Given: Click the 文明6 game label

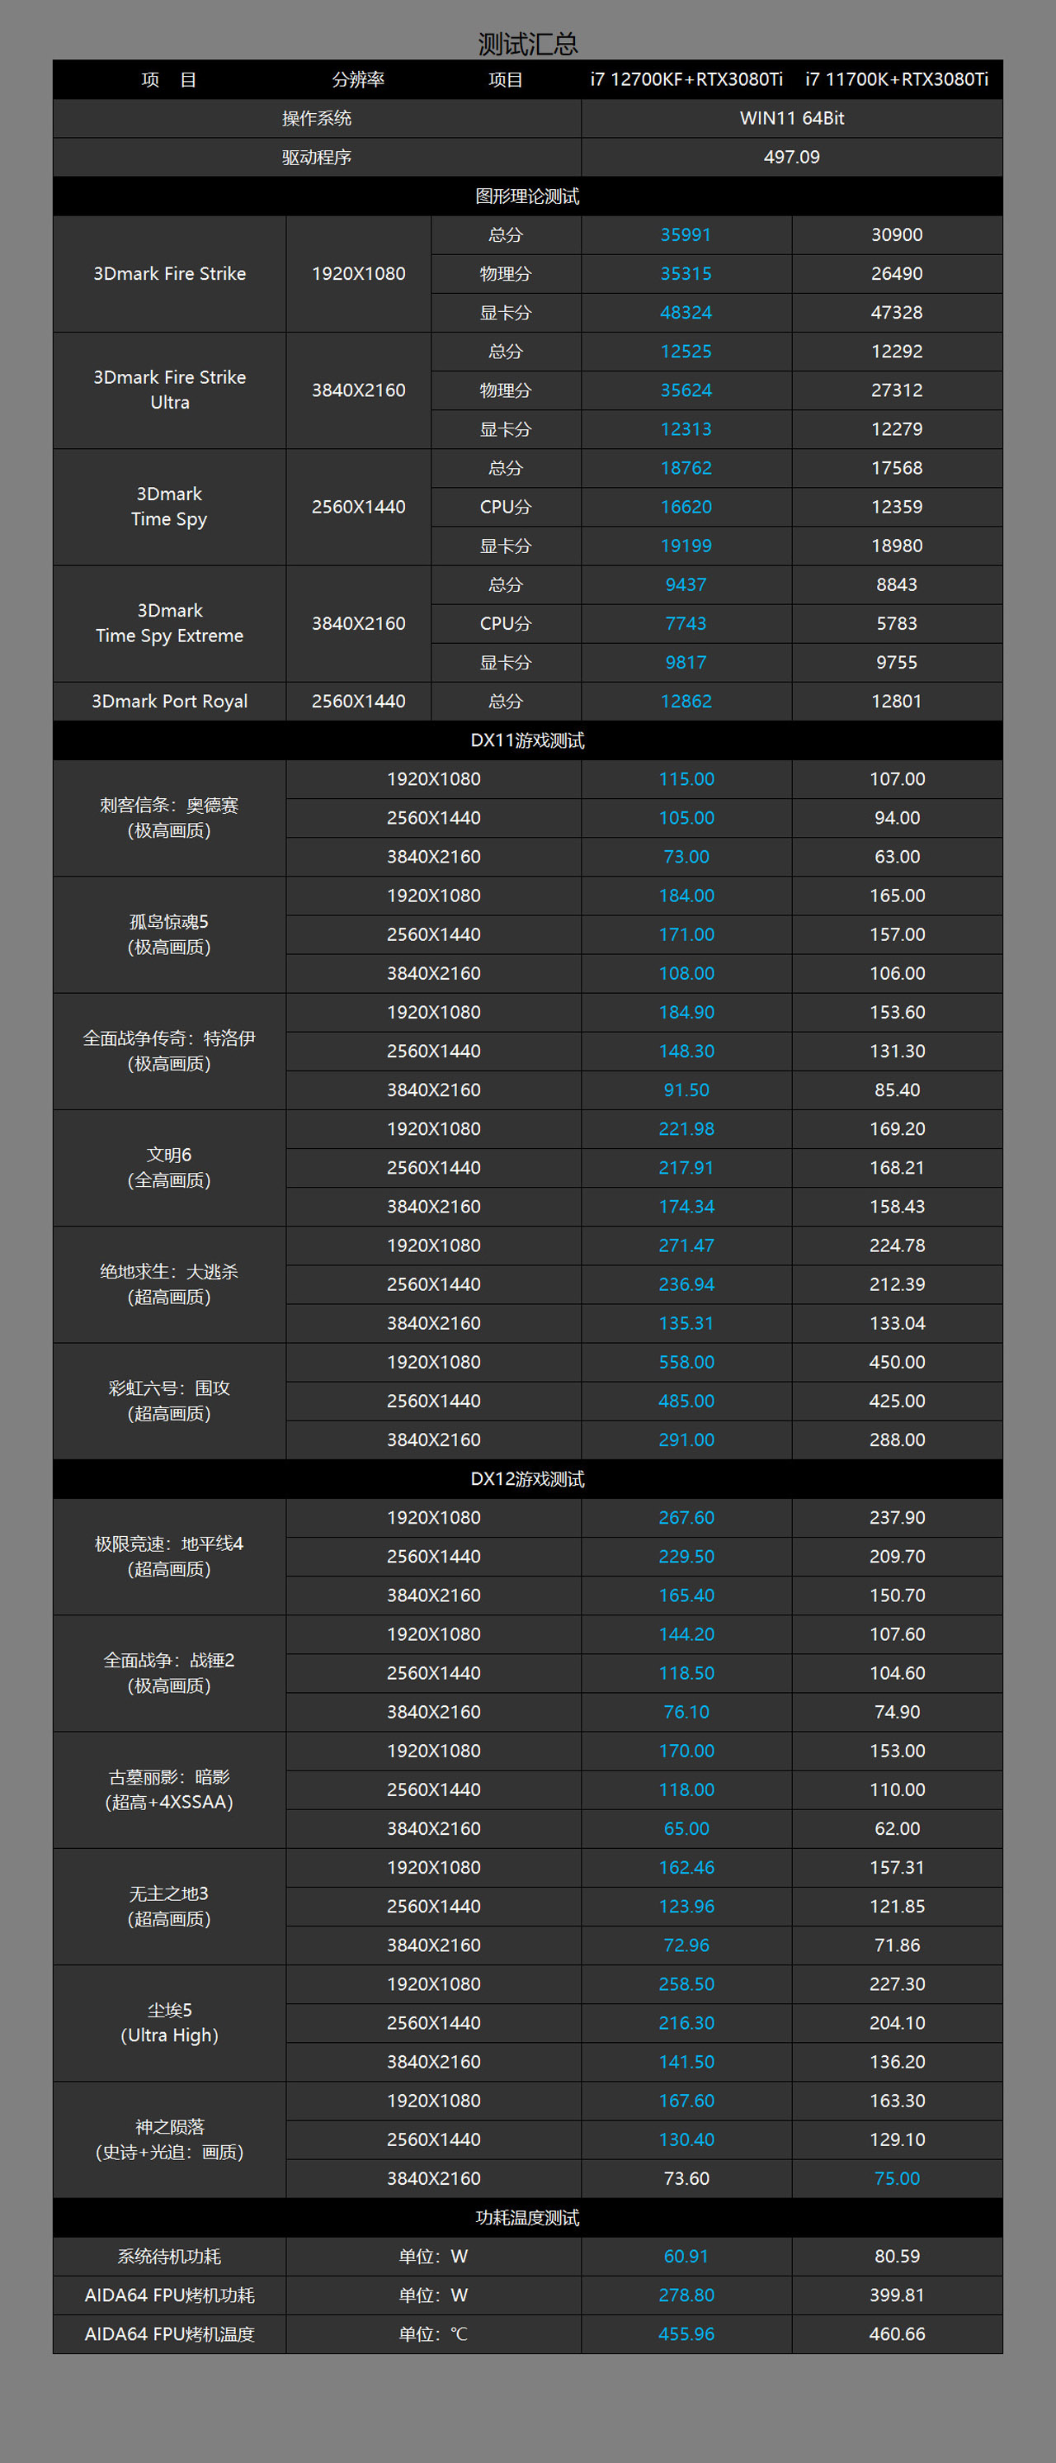Looking at the screenshot, I should pos(169,1167).
